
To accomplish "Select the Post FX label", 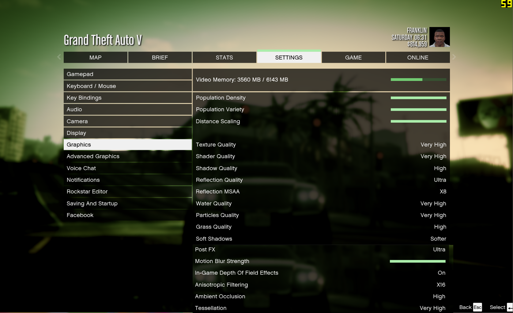I will (205, 250).
